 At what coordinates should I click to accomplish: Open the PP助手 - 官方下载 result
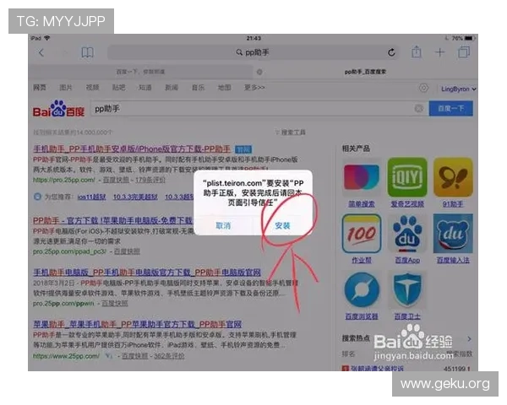click(113, 220)
